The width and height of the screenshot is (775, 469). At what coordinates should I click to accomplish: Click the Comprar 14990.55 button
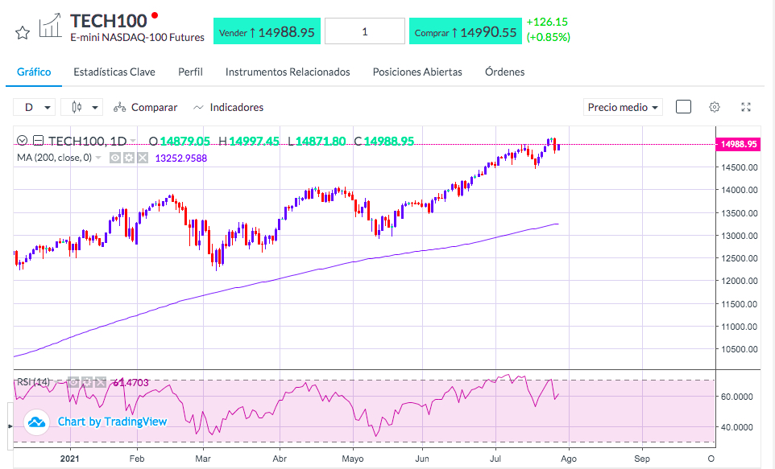tap(465, 31)
